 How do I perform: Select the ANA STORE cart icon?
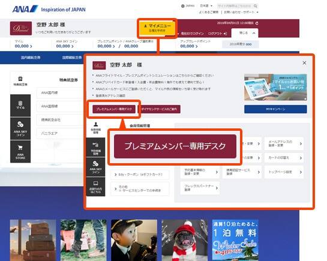[x=20, y=152]
